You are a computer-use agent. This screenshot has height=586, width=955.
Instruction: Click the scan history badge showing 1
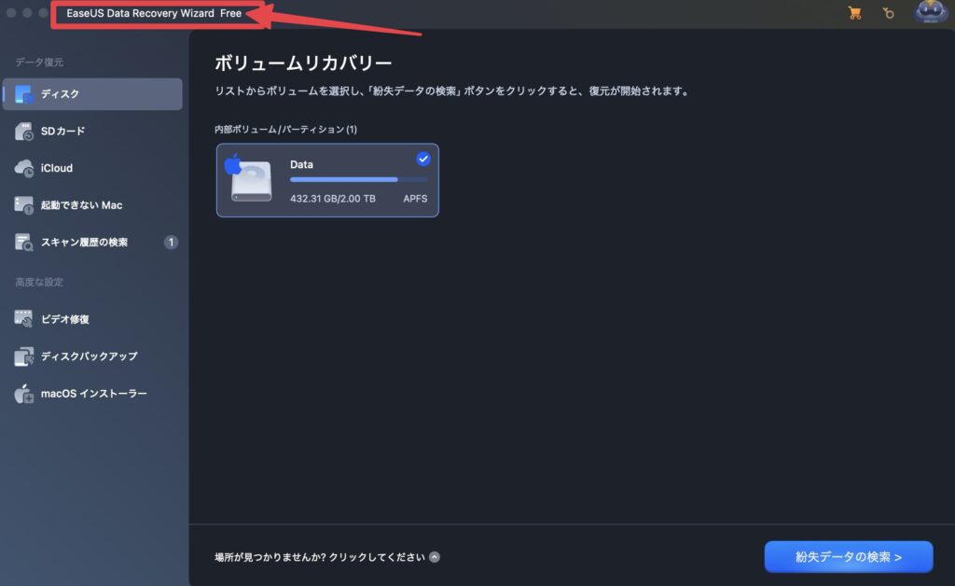171,243
